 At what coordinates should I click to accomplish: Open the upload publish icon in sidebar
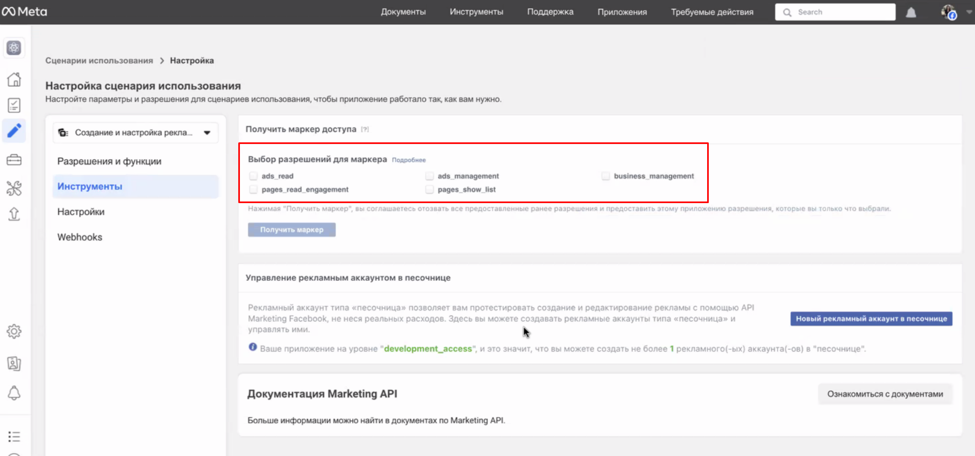14,214
